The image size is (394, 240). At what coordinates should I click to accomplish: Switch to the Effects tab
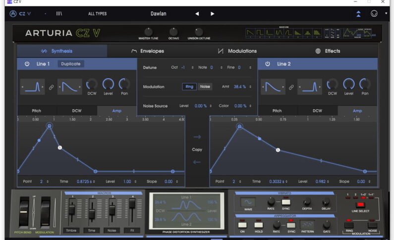(x=328, y=51)
